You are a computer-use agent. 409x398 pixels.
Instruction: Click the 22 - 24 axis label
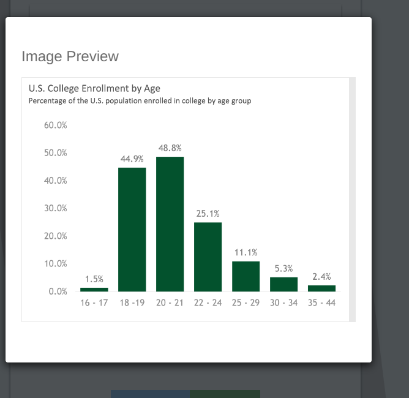[x=208, y=303]
